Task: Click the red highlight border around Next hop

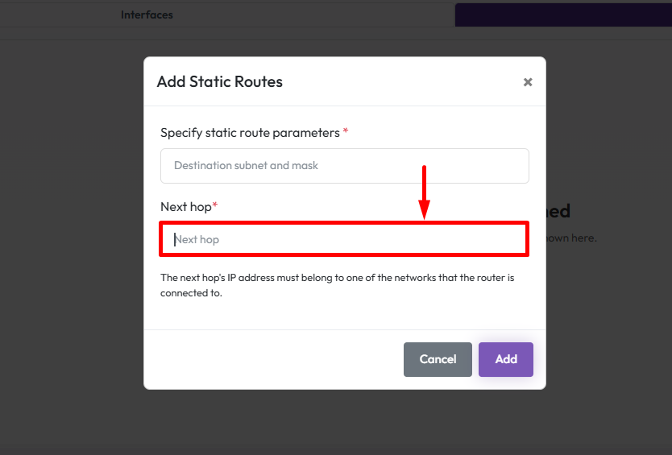Action: tap(344, 223)
